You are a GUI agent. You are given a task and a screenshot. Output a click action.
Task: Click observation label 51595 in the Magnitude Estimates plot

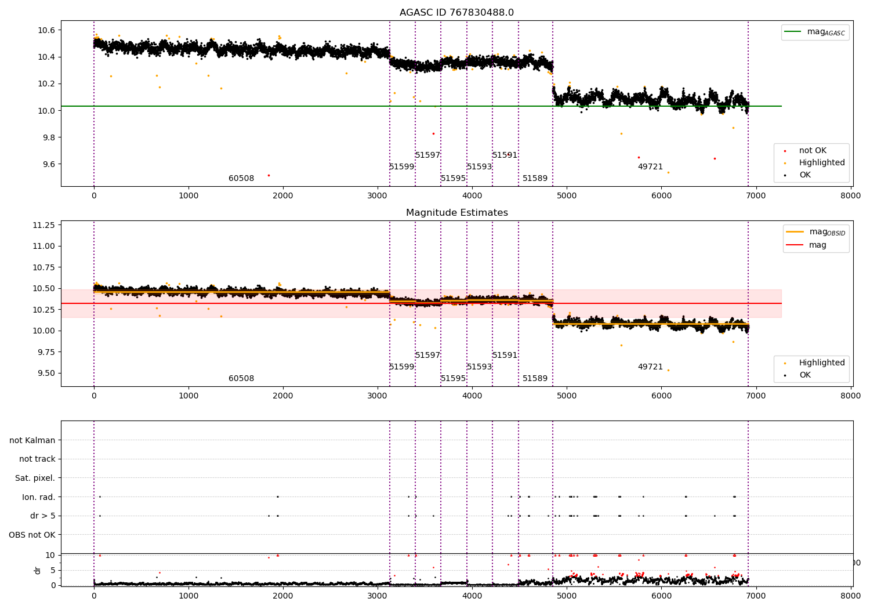454,379
